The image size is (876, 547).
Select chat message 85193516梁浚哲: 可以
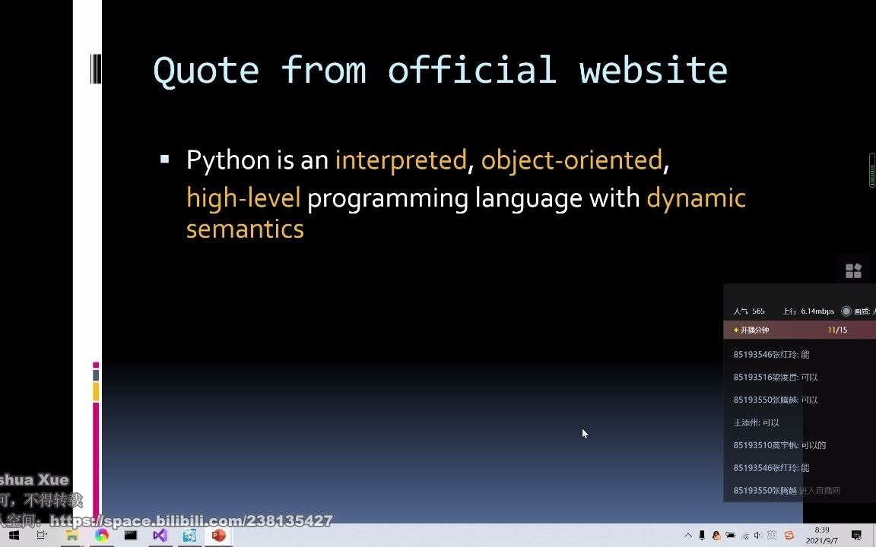[x=775, y=378]
